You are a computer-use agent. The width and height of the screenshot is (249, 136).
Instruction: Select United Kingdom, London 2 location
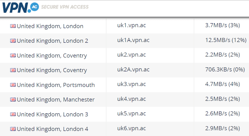53,41
